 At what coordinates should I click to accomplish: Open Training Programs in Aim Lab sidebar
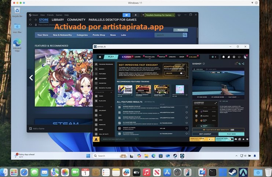[104, 64]
